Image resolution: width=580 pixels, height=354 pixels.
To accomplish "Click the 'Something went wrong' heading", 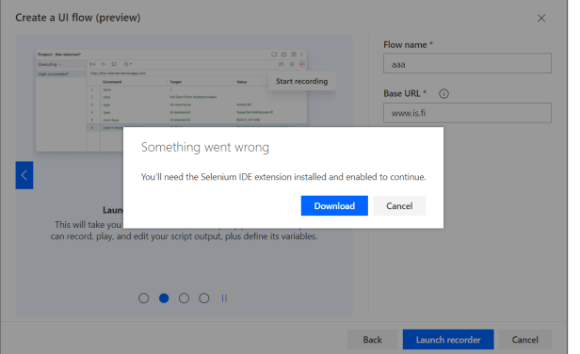I will pos(205,147).
